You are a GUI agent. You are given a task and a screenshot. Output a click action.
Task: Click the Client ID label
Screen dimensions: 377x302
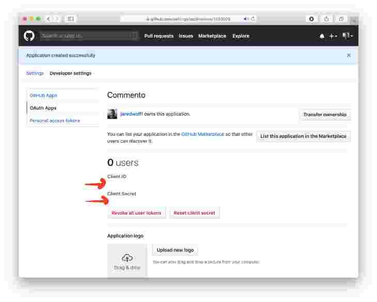117,177
